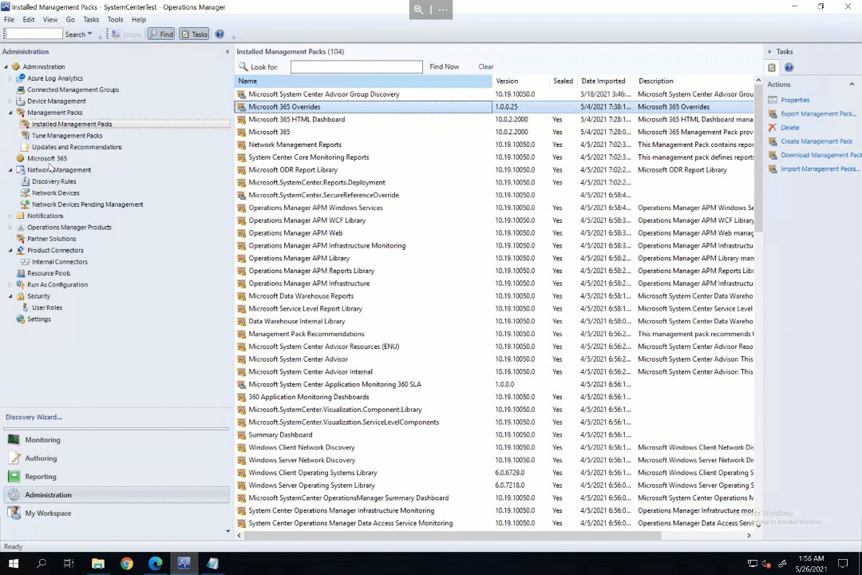
Task: Select Partner Solutions tree icon
Action: tap(20, 239)
